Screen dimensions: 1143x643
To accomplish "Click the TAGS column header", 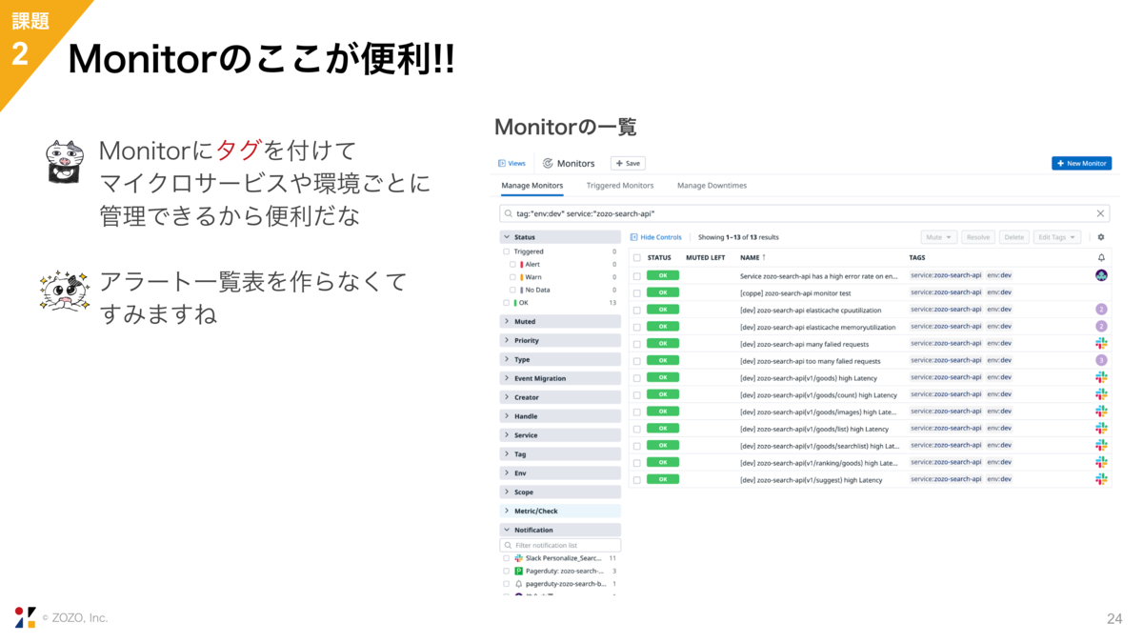I will [917, 258].
